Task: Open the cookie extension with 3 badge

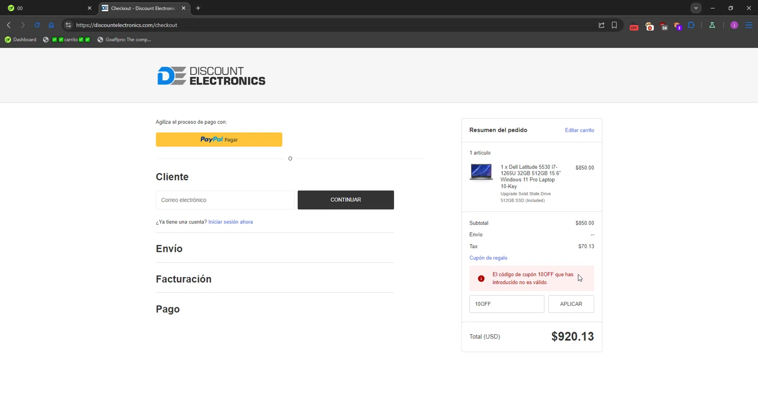Action: pos(678,26)
